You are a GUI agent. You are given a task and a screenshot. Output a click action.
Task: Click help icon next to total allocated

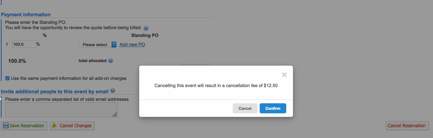point(111,61)
